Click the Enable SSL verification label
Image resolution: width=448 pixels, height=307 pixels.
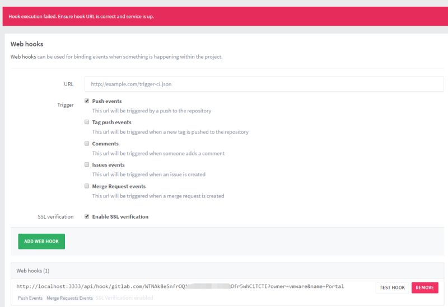pyautogui.click(x=120, y=216)
